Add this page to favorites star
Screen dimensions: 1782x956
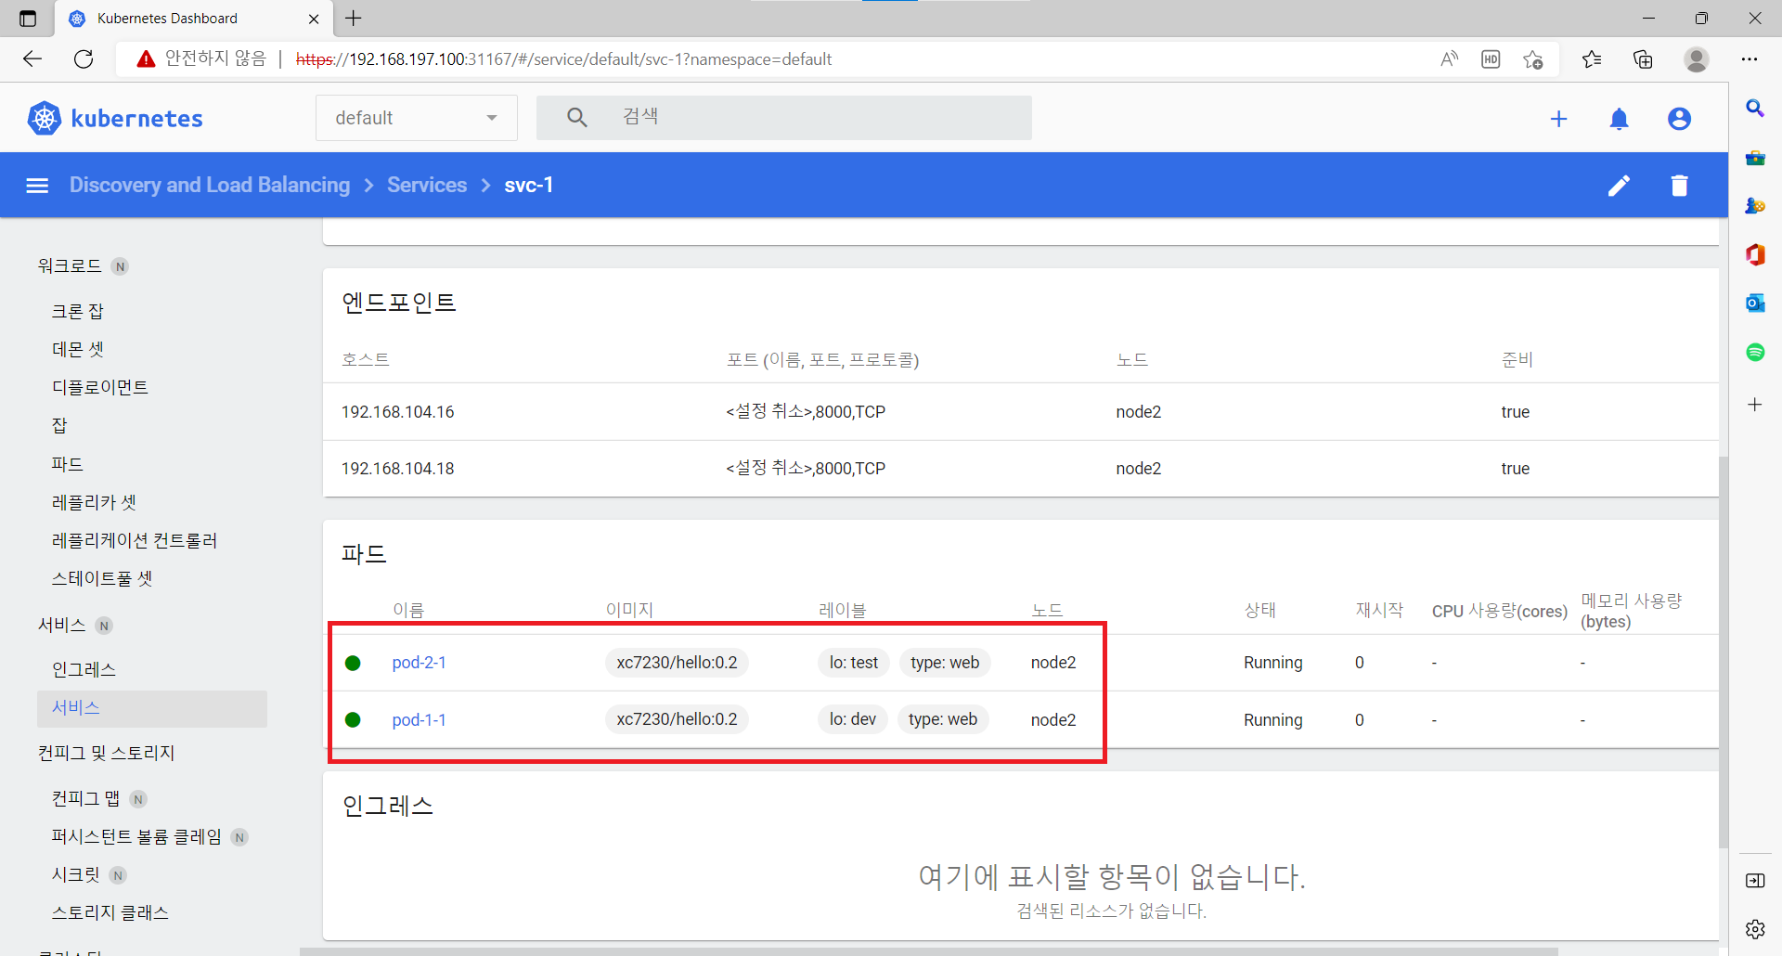pos(1532,59)
